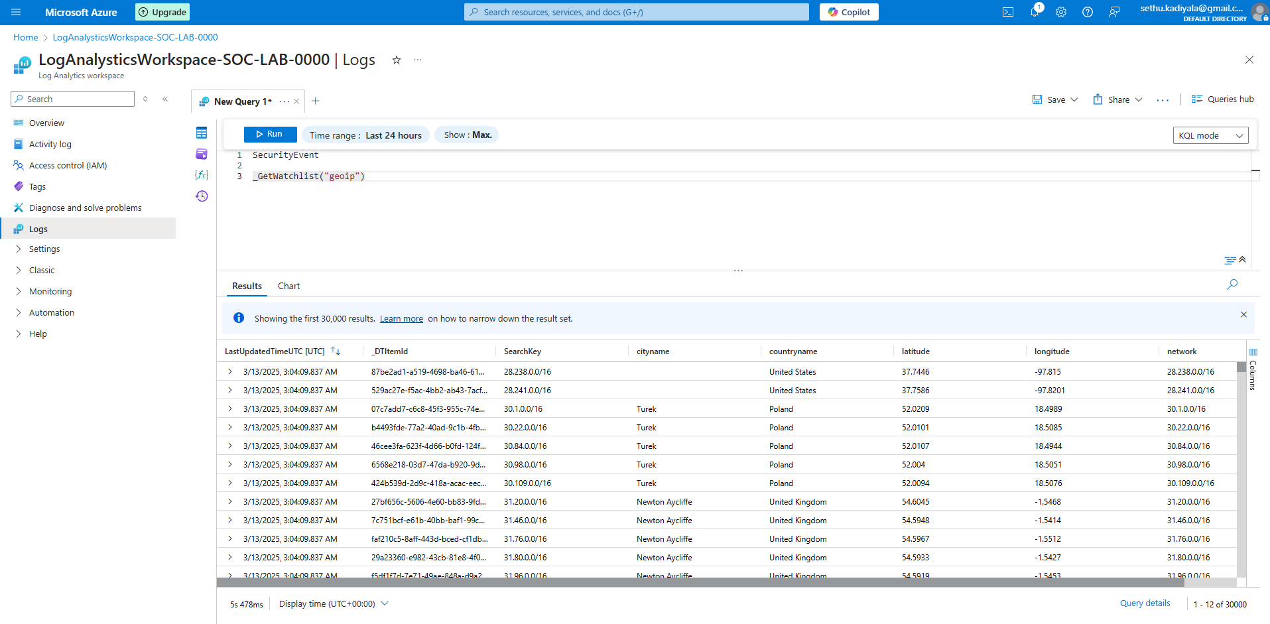Screen dimensions: 1270x624
Task: Change Time range Last 24 hours
Action: coord(365,135)
